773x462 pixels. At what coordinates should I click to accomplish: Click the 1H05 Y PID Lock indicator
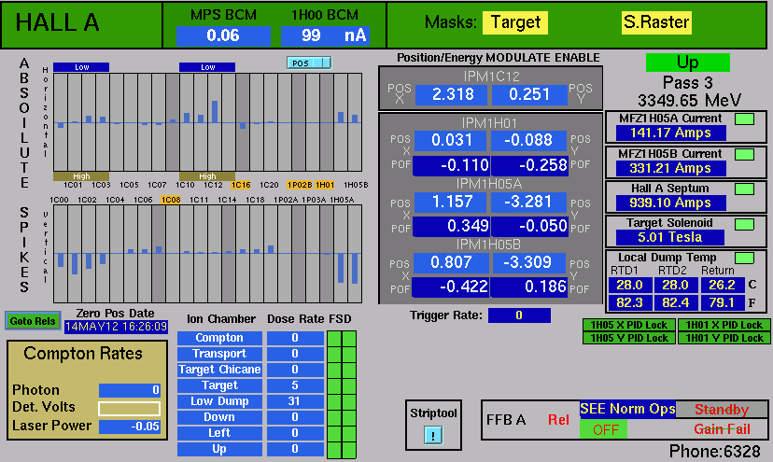click(x=628, y=338)
